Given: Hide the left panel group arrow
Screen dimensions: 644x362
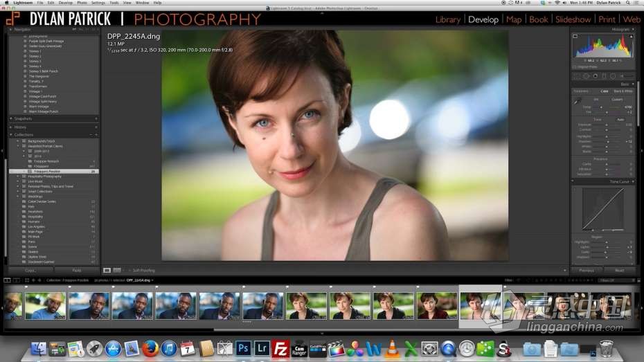Looking at the screenshot, I should coord(2,151).
